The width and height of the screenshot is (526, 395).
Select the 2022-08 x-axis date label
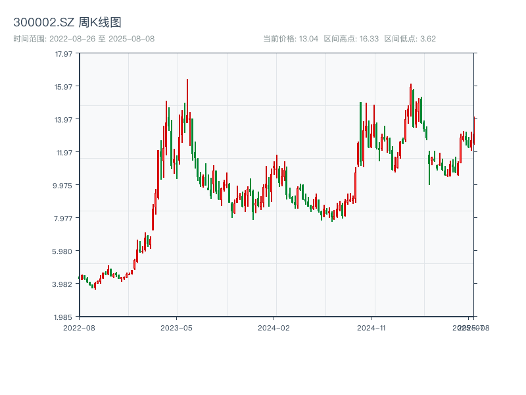tap(79, 327)
